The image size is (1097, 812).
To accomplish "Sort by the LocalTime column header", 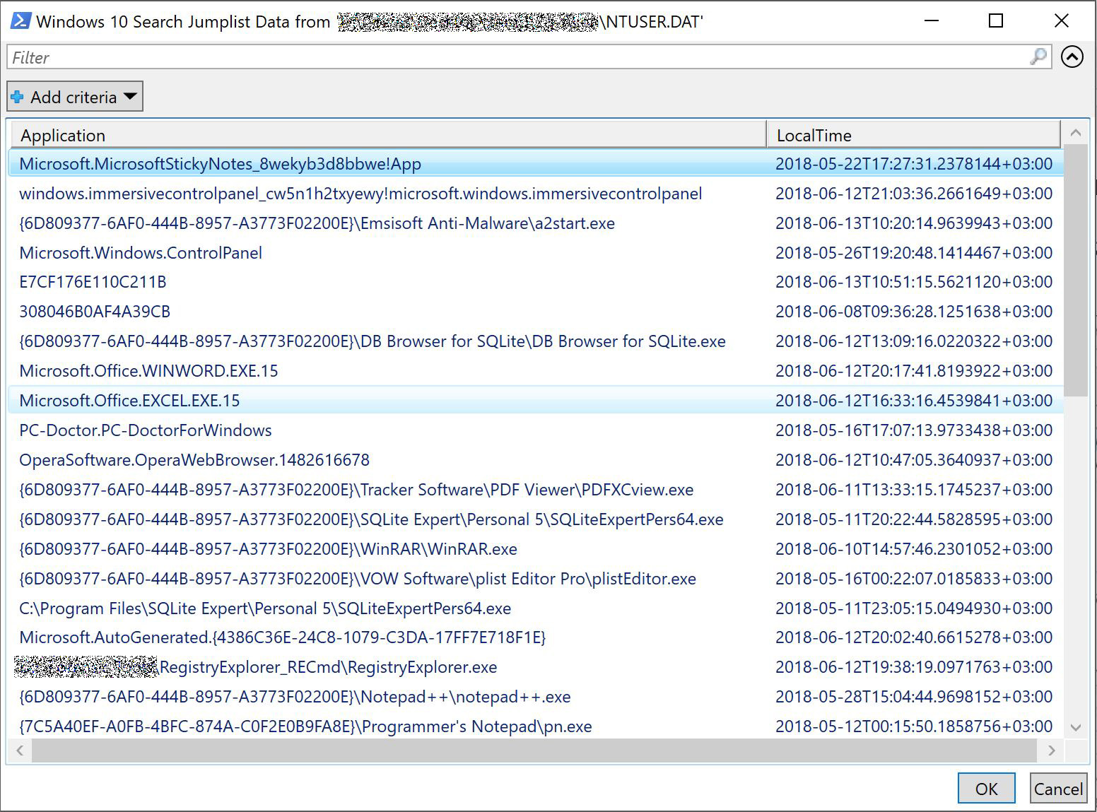I will pyautogui.click(x=914, y=135).
